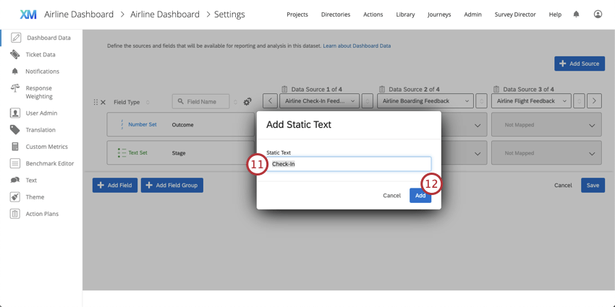The image size is (615, 307).
Task: Click the Benchmark Editor icon
Action: (15, 163)
